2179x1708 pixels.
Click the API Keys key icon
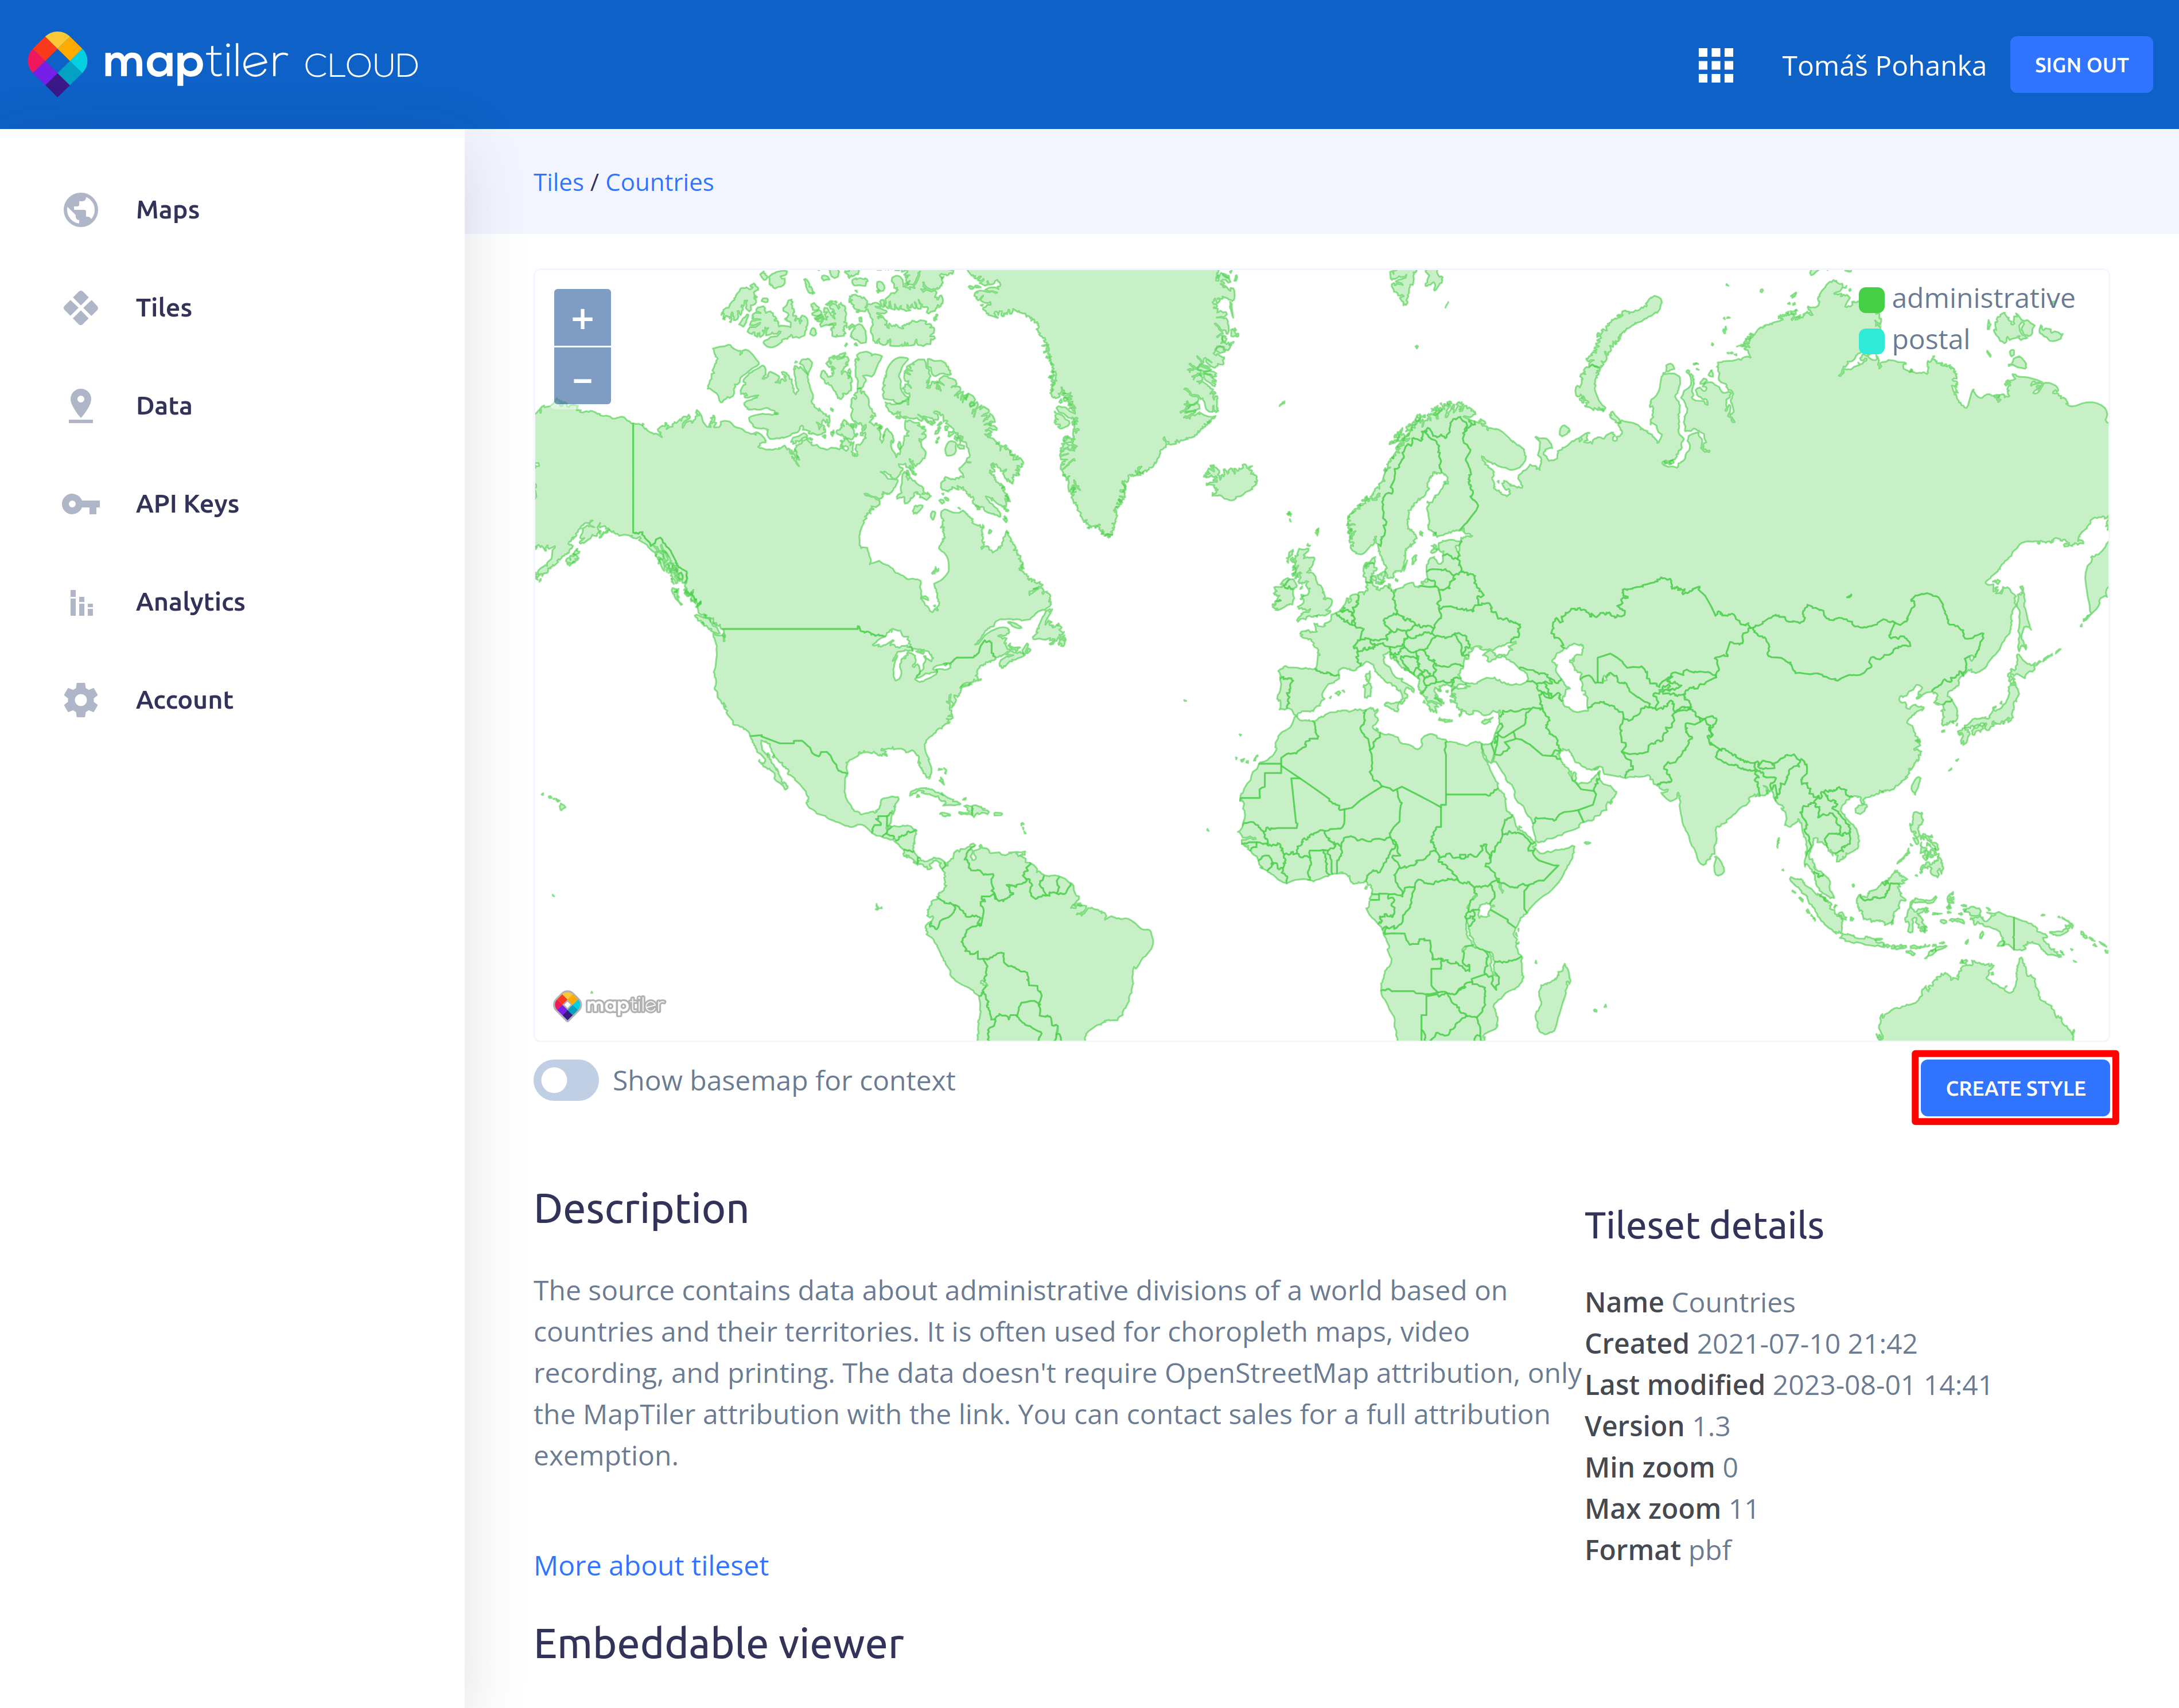coord(80,504)
